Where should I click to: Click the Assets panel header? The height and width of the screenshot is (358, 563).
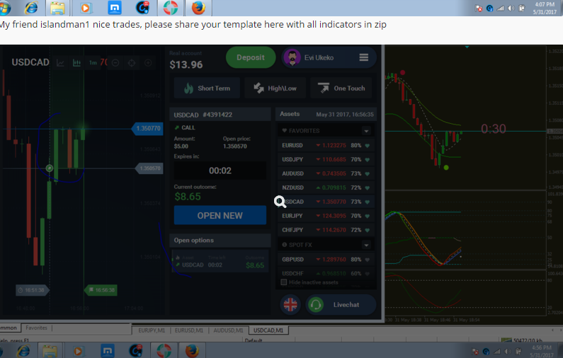[326, 114]
